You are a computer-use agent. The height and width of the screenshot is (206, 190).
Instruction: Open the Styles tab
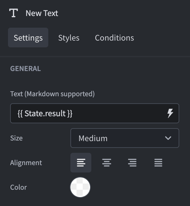69,38
